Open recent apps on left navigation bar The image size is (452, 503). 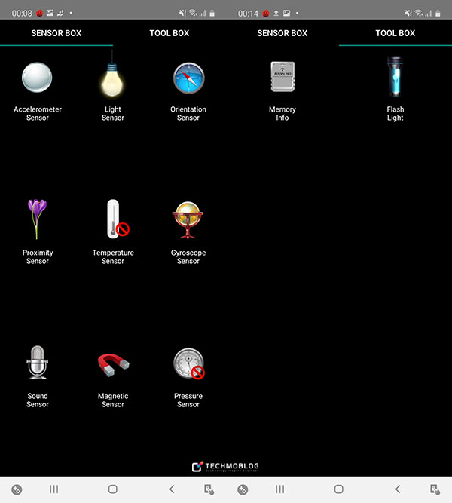click(54, 489)
